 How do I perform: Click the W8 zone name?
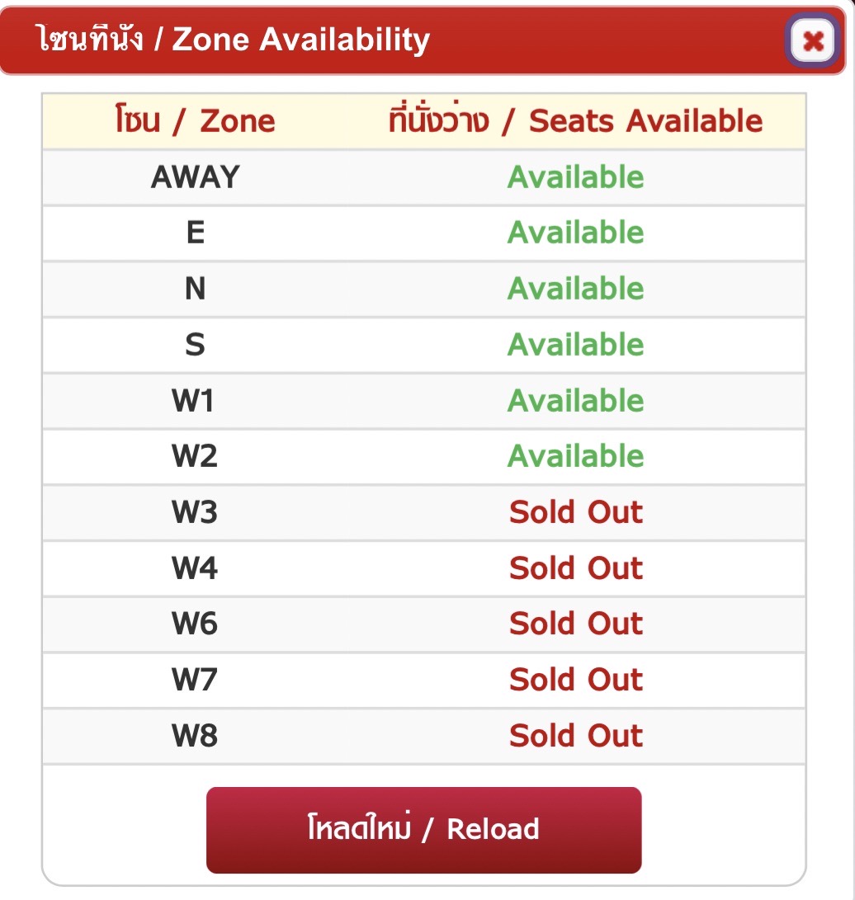195,736
